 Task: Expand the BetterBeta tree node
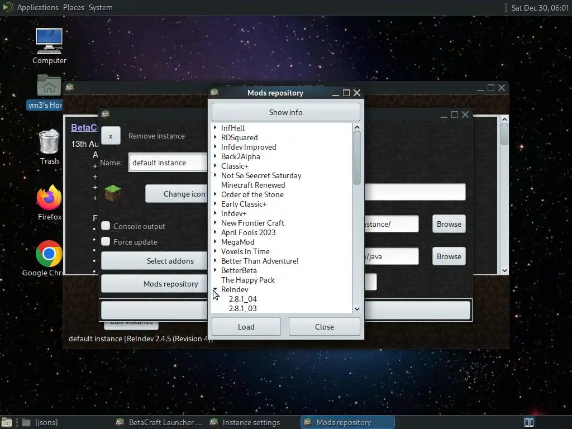coord(215,270)
